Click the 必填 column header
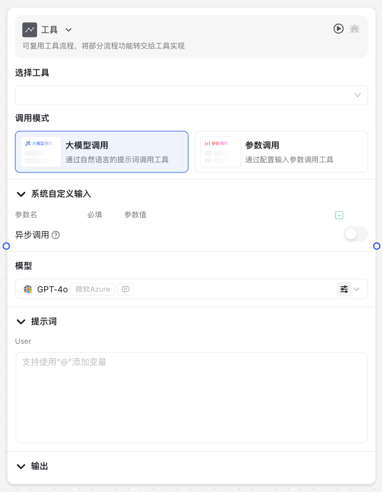Image resolution: width=382 pixels, height=492 pixels. click(x=95, y=215)
